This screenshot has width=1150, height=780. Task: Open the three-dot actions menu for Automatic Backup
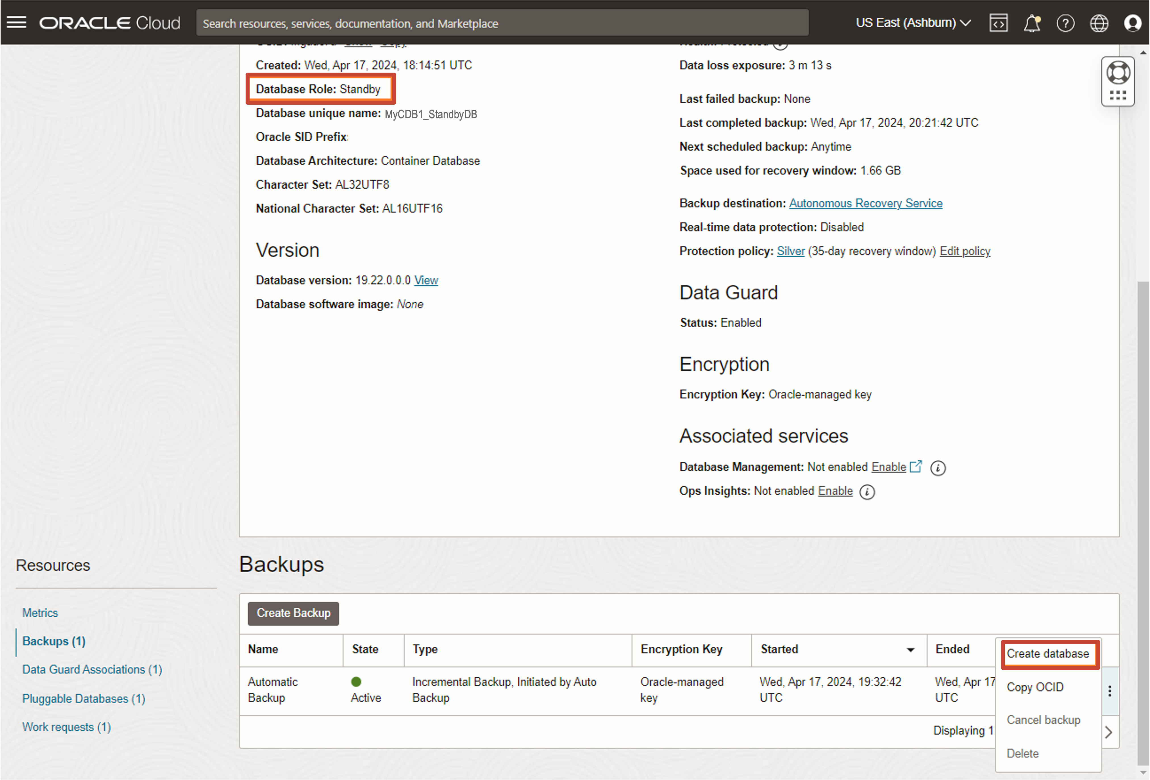pos(1110,691)
